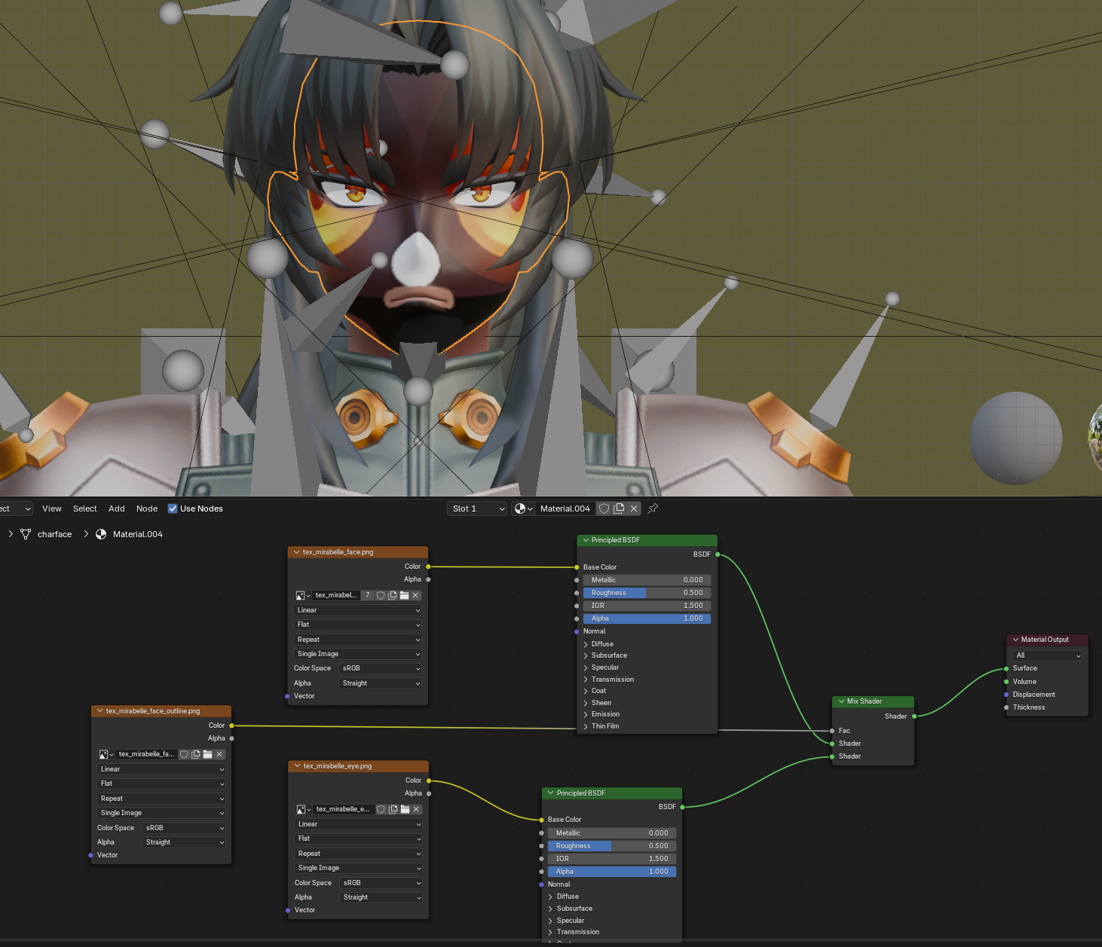Unlink image in tex_mirabelle_face_outline.png node
Image resolution: width=1102 pixels, height=947 pixels.
coord(219,754)
